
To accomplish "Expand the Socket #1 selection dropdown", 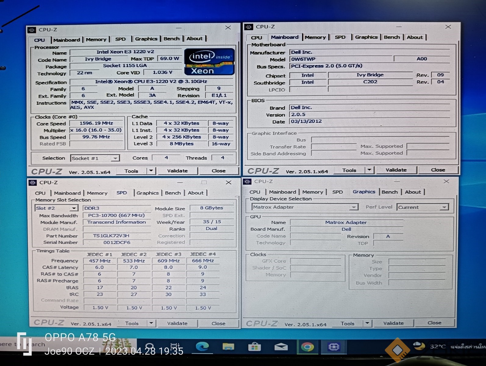I will click(115, 158).
